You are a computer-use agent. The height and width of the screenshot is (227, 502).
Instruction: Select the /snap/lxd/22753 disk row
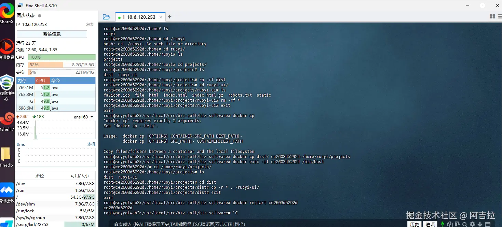point(55,224)
